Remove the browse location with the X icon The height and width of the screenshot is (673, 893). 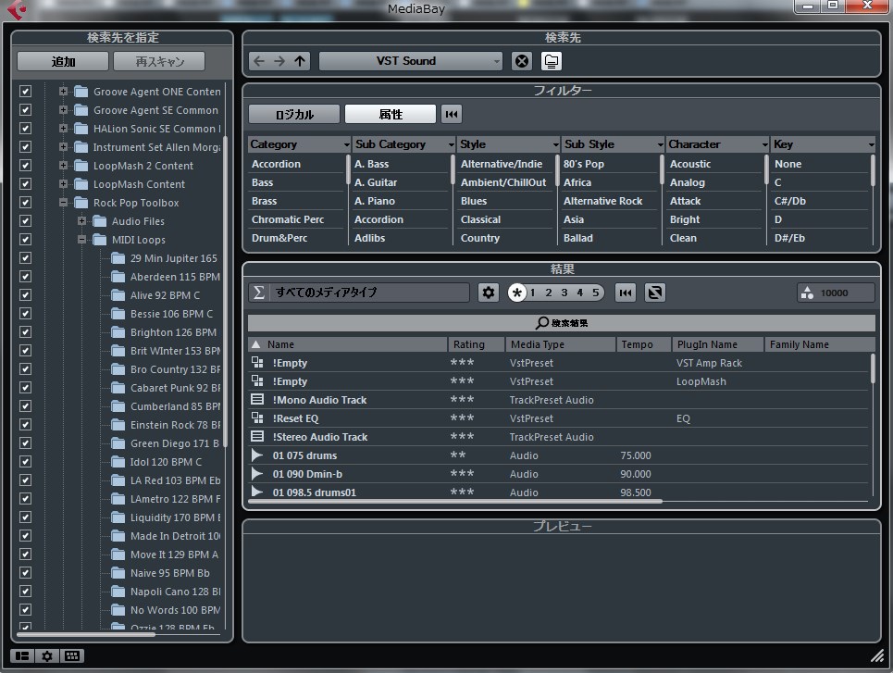[x=522, y=61]
